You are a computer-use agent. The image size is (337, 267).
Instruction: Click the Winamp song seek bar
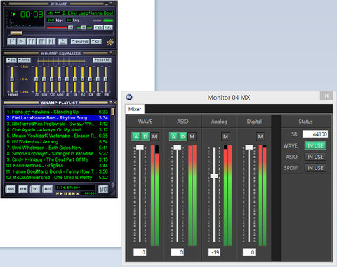coord(61,33)
